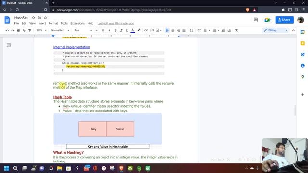The height and width of the screenshot is (173, 308).
Task: Click font size field
Action: tap(103, 30)
